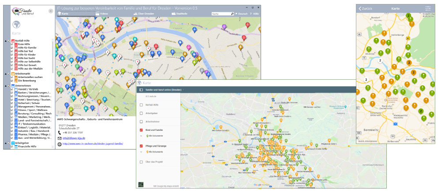Click the globe Karte icon in sidebar
Viewport: 441px width, 192px height.
[x=16, y=25]
